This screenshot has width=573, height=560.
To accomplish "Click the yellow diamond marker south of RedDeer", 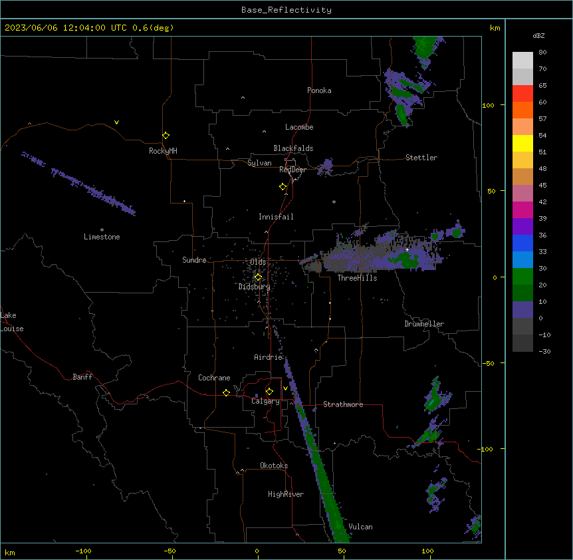I will point(283,187).
